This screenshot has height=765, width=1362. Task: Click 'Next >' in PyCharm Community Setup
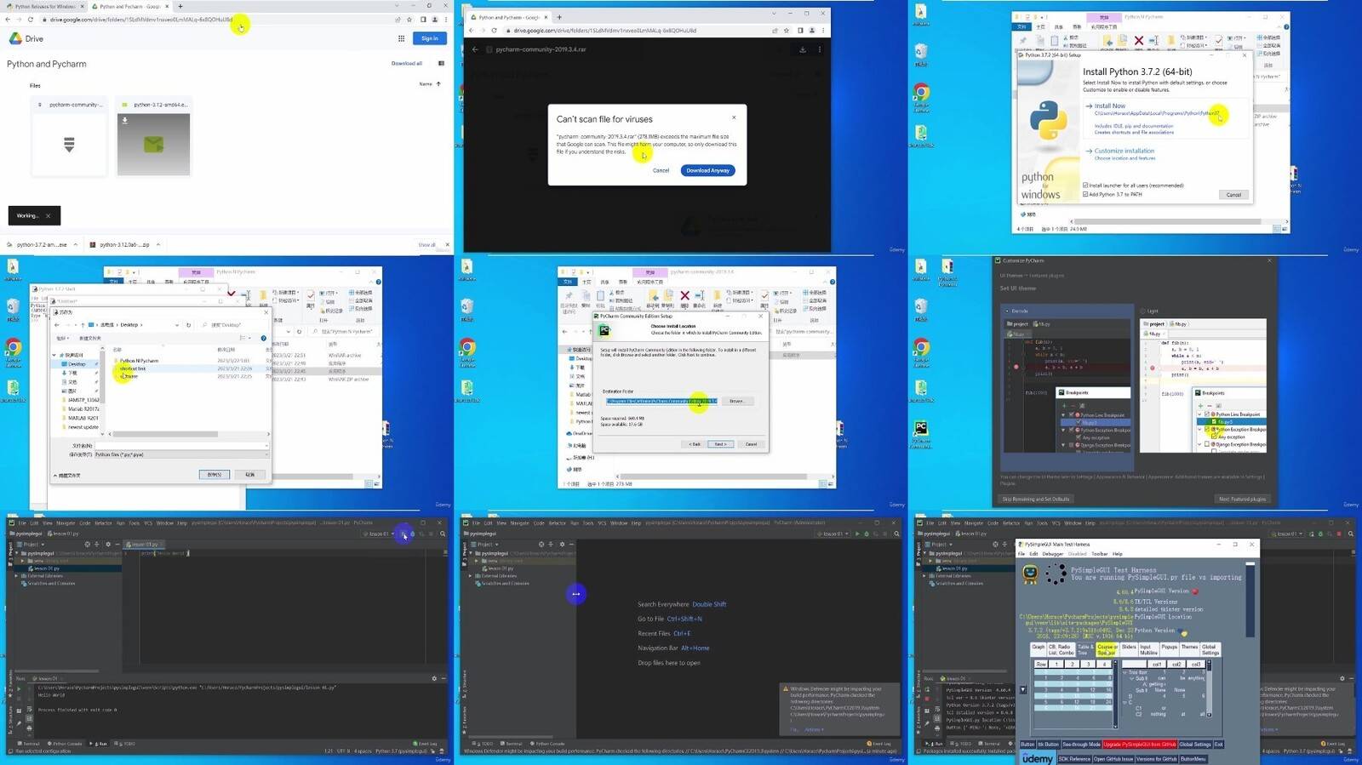pos(720,444)
